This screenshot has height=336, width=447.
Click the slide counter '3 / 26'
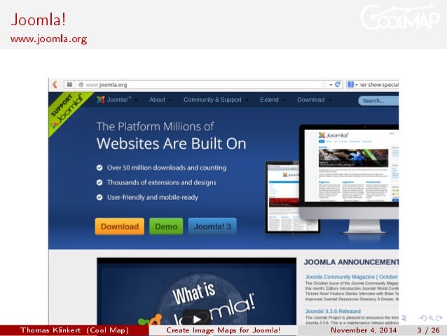click(x=428, y=330)
